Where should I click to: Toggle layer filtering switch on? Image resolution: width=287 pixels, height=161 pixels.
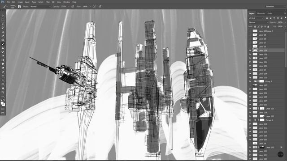click(x=286, y=18)
